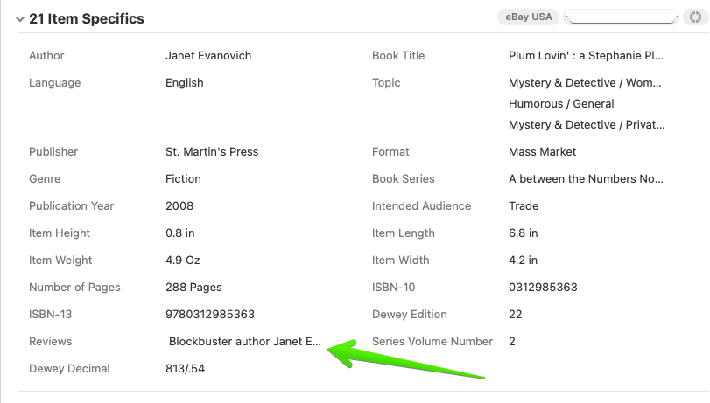The width and height of the screenshot is (710, 403).
Task: Click the ISBN-13 number field
Action: coord(210,315)
